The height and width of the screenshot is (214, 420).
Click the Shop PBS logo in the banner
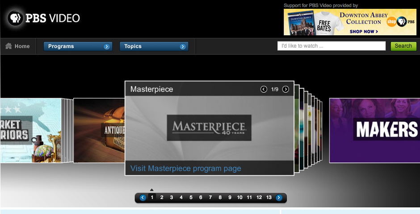[x=401, y=22]
